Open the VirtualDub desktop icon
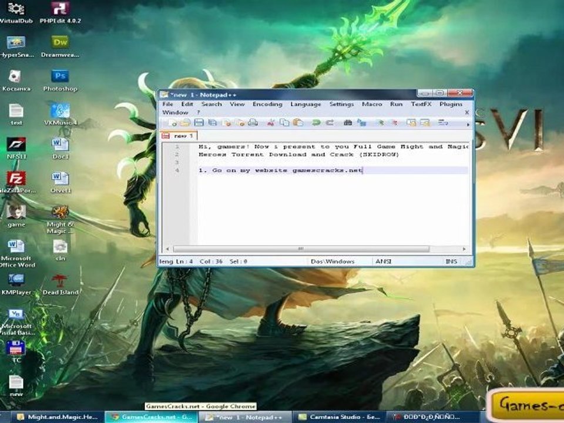 [x=16, y=13]
